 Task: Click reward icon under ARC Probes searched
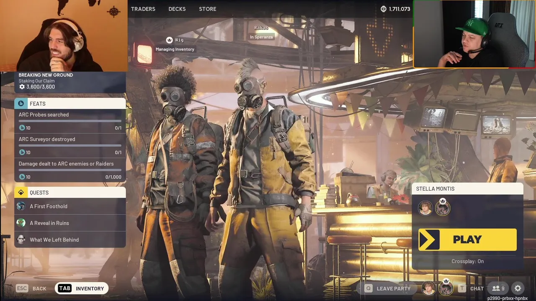point(22,128)
